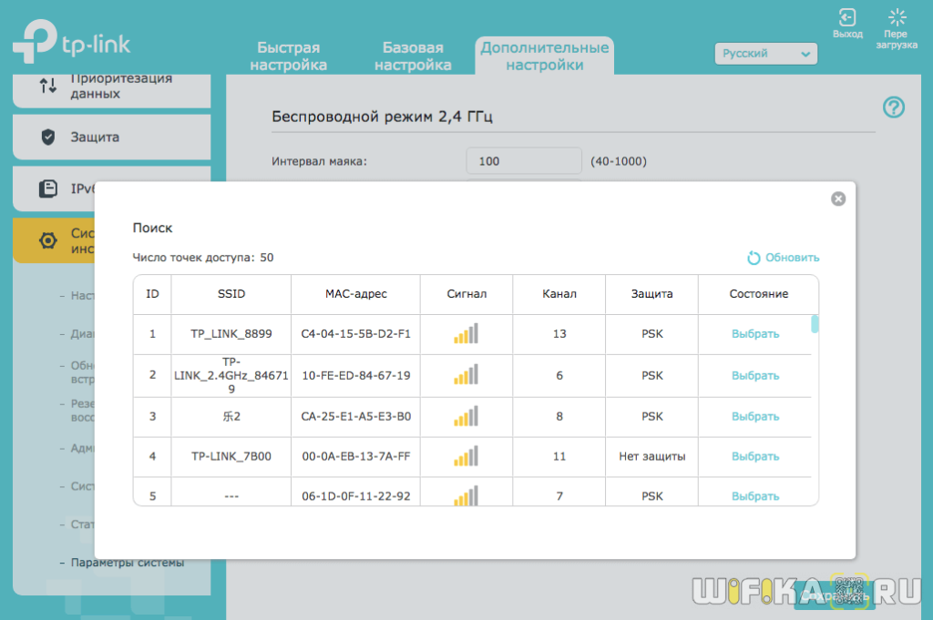Switch to Быстрая настройка tab
Image resolution: width=933 pixels, height=620 pixels.
pos(289,56)
